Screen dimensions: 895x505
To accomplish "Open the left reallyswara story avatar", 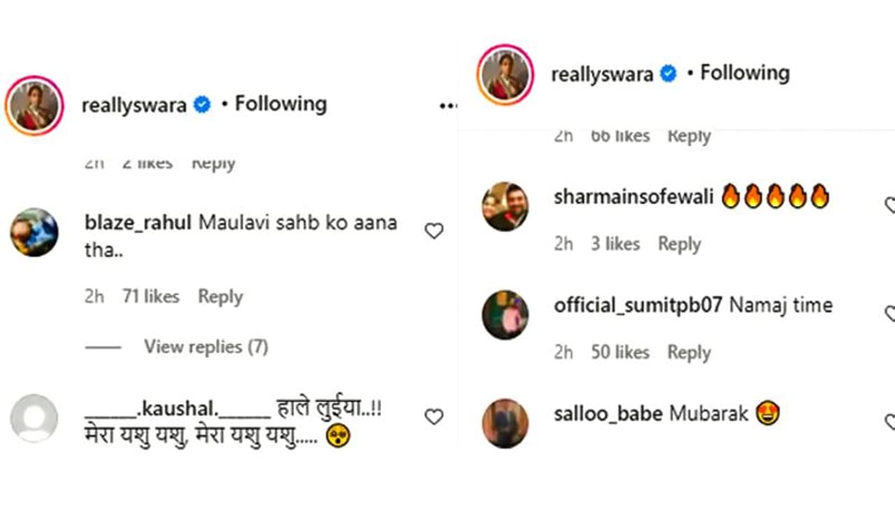I will 34,106.
